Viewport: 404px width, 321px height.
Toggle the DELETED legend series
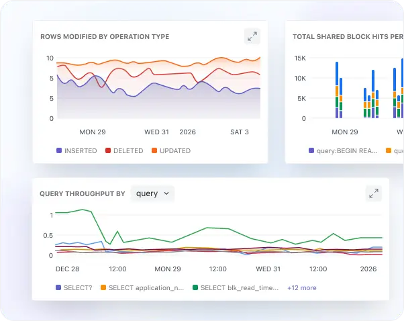pos(124,150)
